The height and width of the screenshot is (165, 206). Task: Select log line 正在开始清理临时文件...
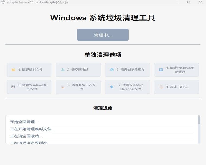click(x=32, y=129)
